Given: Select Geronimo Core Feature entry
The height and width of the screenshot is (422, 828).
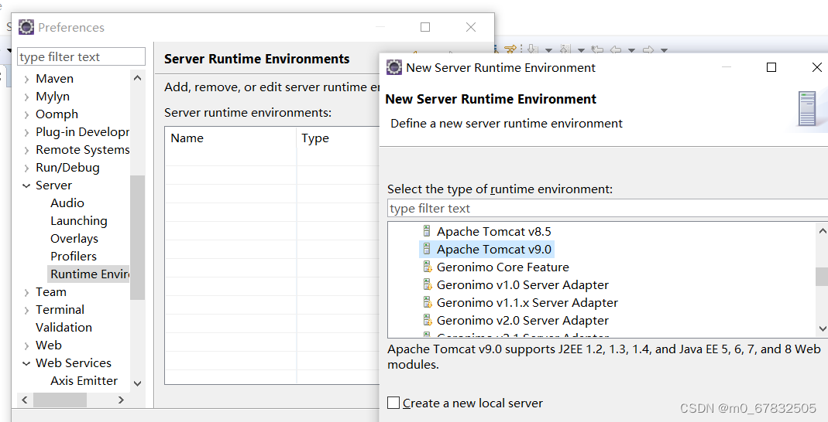Looking at the screenshot, I should [x=503, y=267].
